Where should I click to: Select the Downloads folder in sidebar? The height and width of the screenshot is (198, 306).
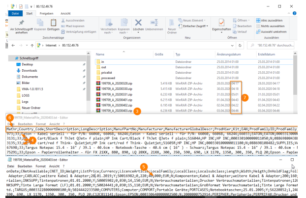(x=29, y=70)
